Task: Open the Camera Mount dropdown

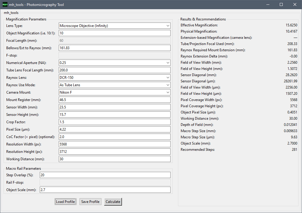Action: [x=115, y=92]
